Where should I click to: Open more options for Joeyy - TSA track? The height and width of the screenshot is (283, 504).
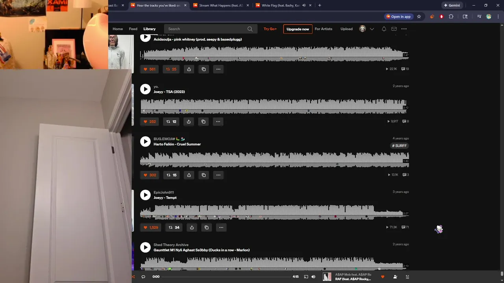tap(218, 121)
